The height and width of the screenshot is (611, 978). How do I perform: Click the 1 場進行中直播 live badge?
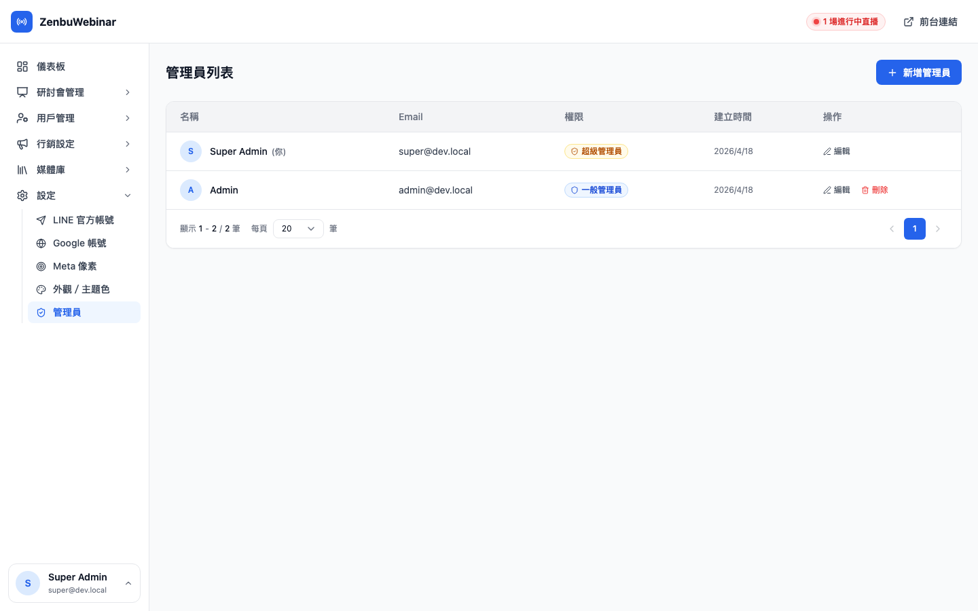click(x=846, y=22)
